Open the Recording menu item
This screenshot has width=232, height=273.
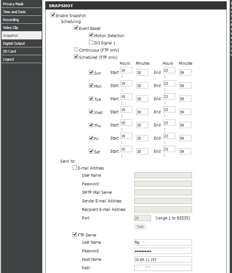[x=11, y=20]
